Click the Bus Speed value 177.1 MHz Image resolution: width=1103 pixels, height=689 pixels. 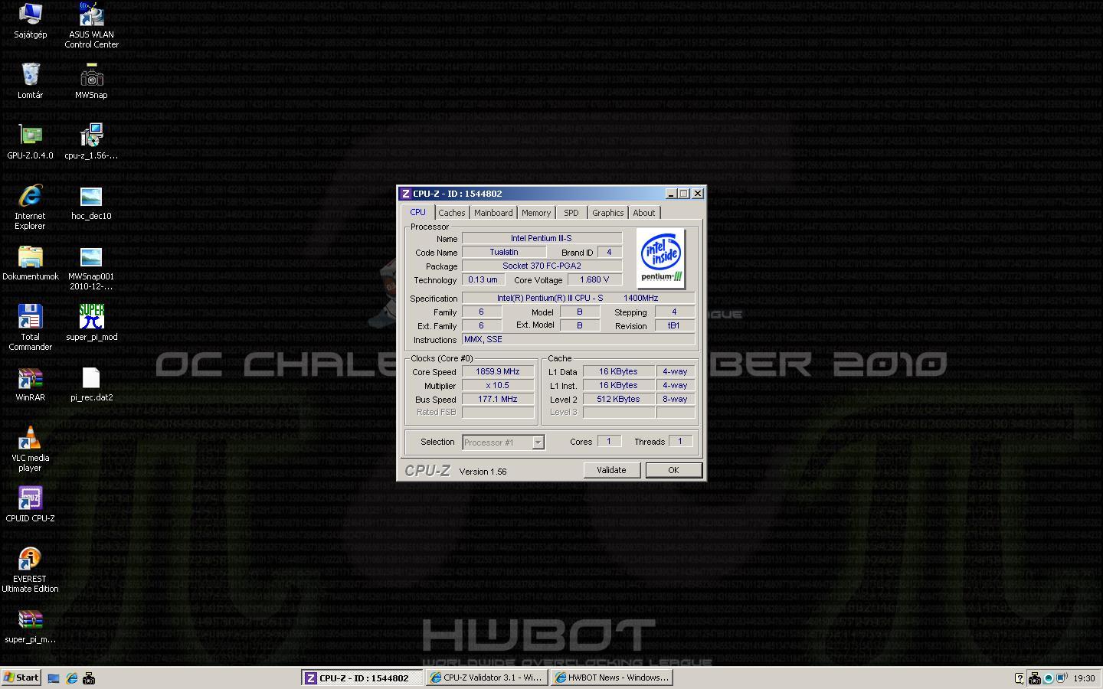tap(498, 399)
